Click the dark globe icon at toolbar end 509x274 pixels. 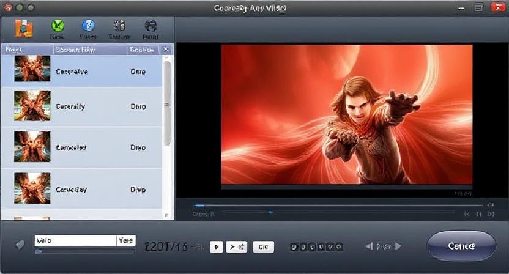point(150,26)
